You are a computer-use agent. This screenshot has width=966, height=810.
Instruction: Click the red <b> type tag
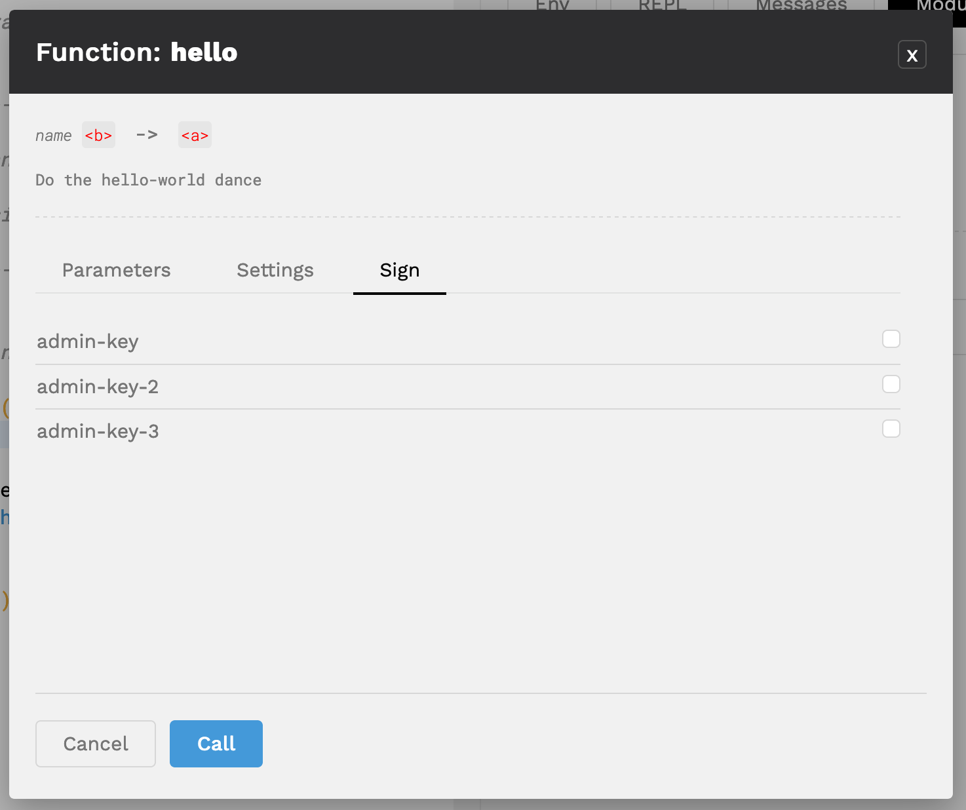98,135
